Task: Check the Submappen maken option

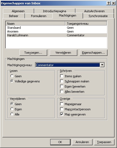Action: click(x=62, y=81)
